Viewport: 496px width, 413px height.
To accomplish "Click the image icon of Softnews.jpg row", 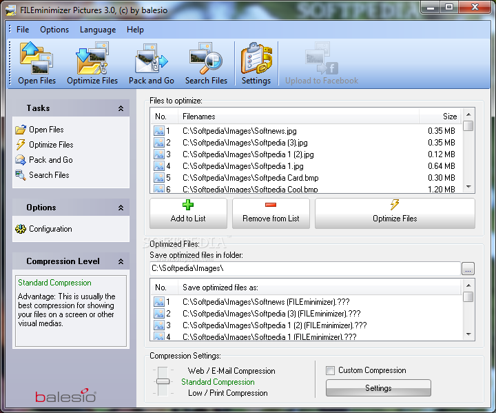I will pos(159,131).
